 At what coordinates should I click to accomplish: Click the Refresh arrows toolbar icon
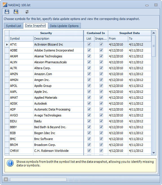(27, 12)
